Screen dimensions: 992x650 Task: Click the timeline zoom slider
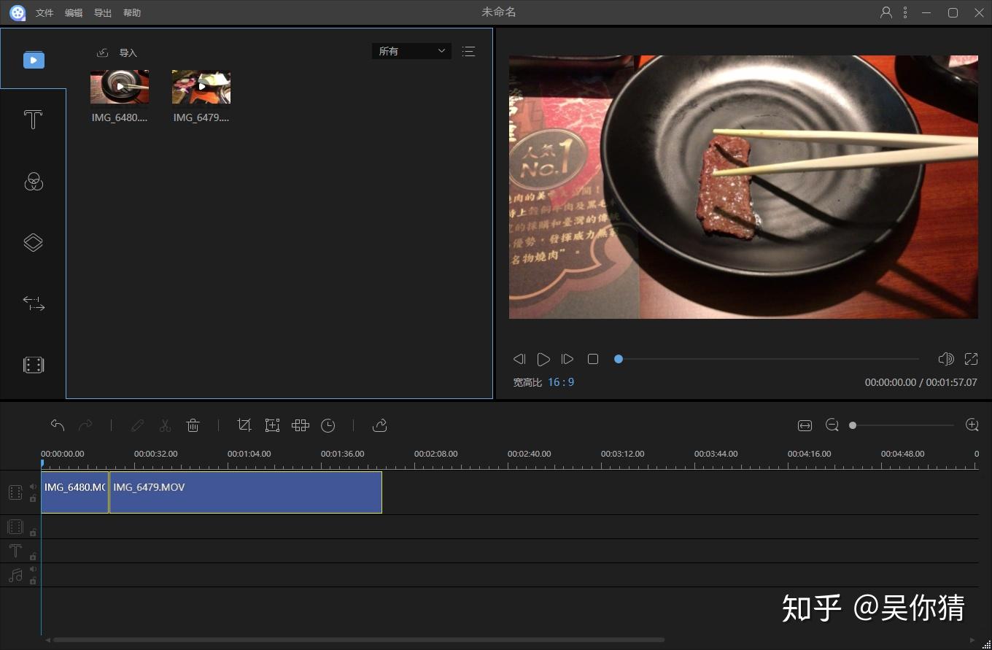coord(902,425)
